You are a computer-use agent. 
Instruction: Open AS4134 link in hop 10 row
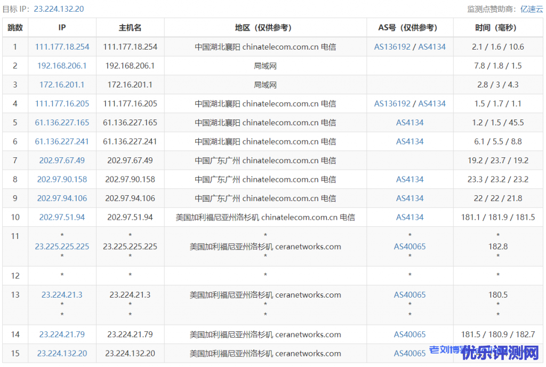409,217
